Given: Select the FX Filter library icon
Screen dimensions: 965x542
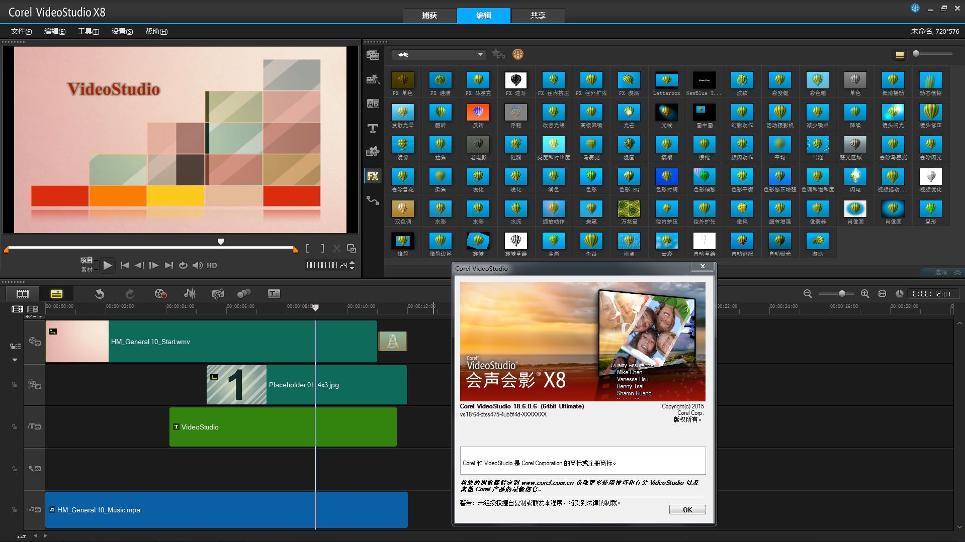Looking at the screenshot, I should pos(373,176).
